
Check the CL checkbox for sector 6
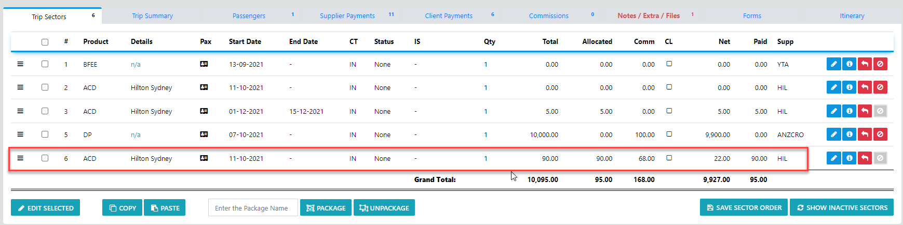(x=669, y=158)
